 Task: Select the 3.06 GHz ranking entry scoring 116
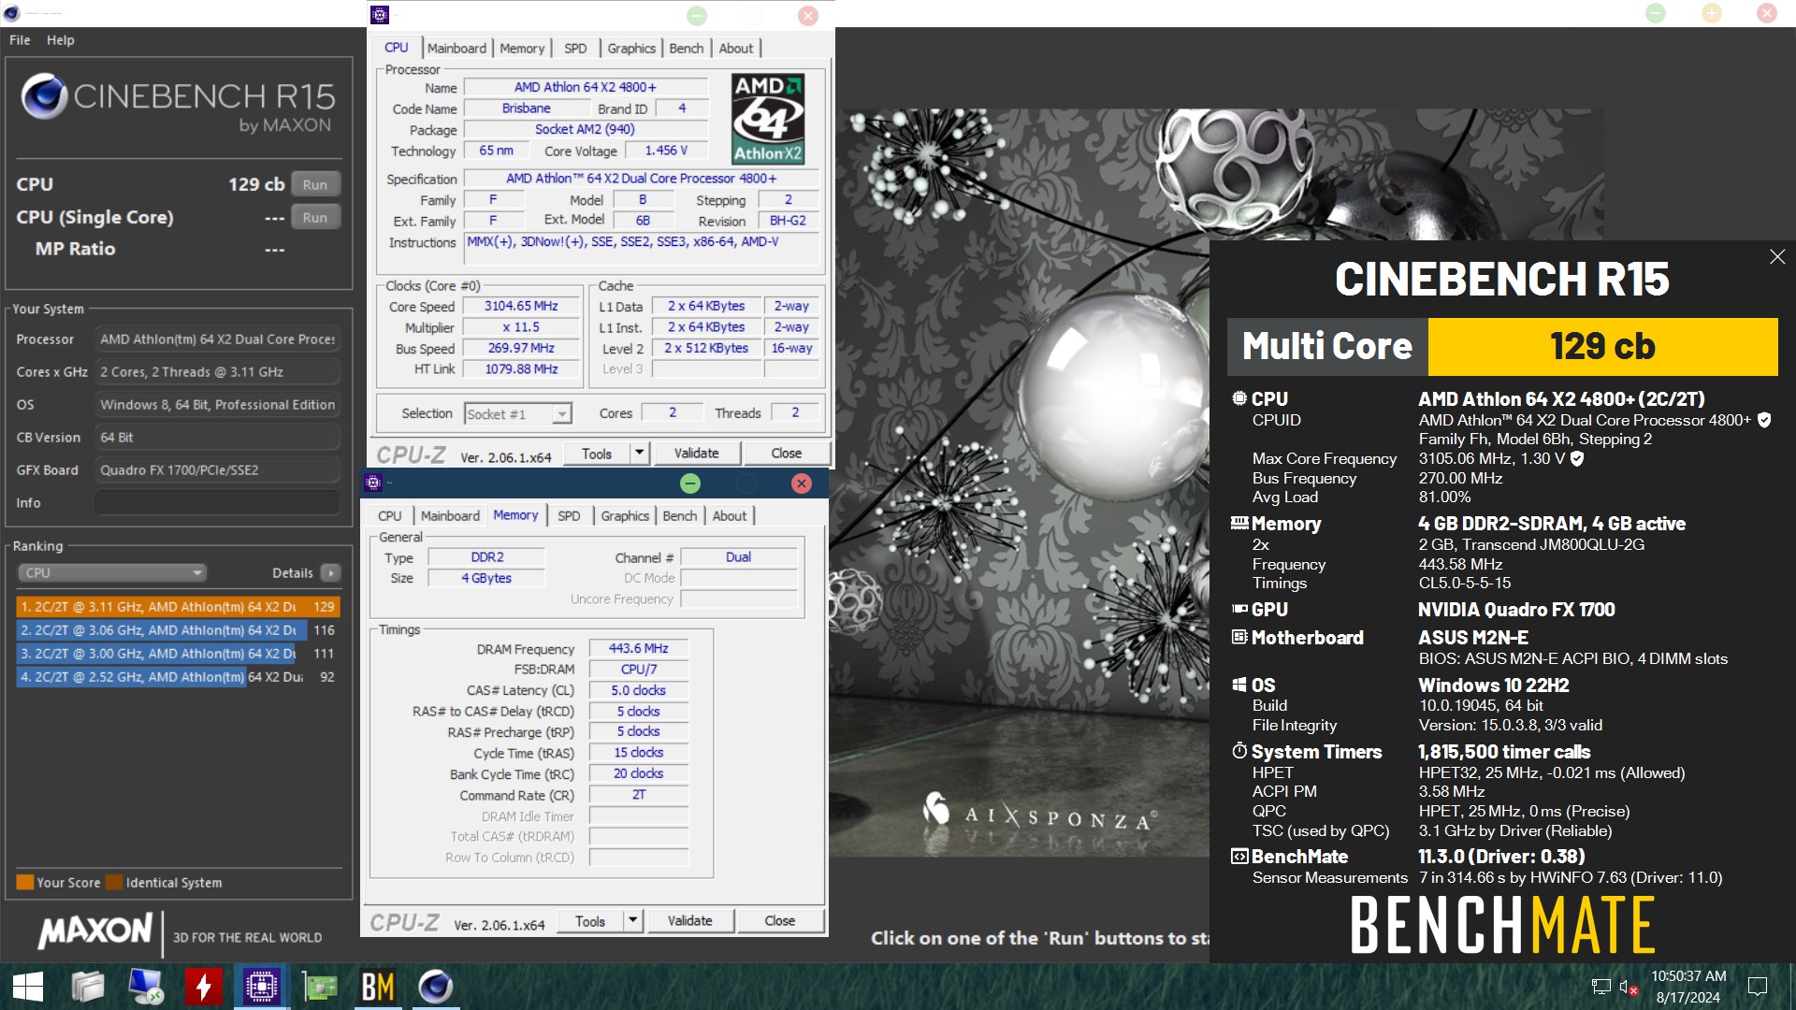tap(178, 629)
